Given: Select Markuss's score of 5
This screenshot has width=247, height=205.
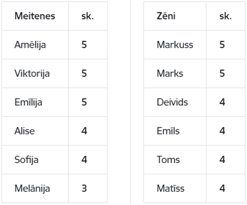Looking at the screenshot, I should pyautogui.click(x=222, y=45).
